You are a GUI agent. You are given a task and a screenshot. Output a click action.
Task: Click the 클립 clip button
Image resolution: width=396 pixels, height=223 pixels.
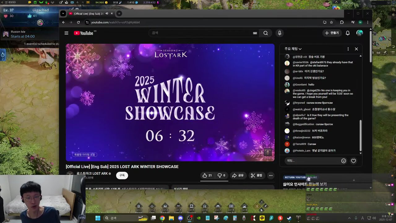[x=256, y=175]
